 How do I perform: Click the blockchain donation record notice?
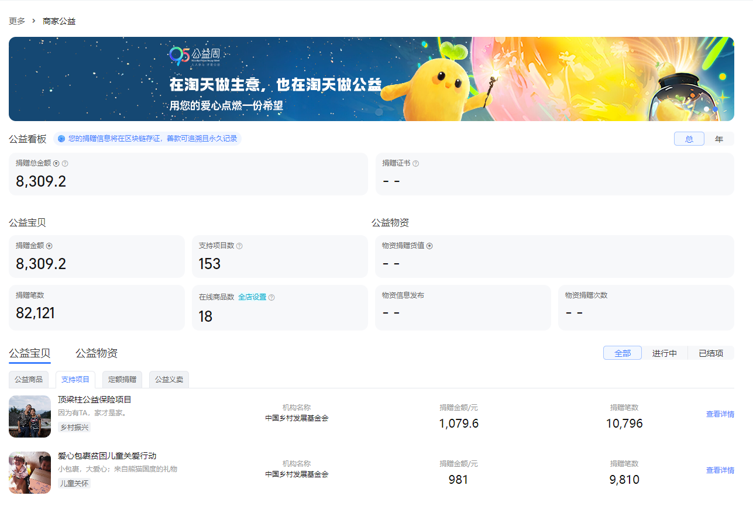tap(147, 139)
